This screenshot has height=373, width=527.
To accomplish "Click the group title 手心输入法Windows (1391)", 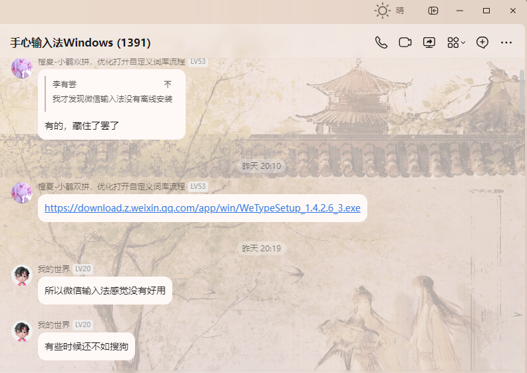I will point(81,43).
